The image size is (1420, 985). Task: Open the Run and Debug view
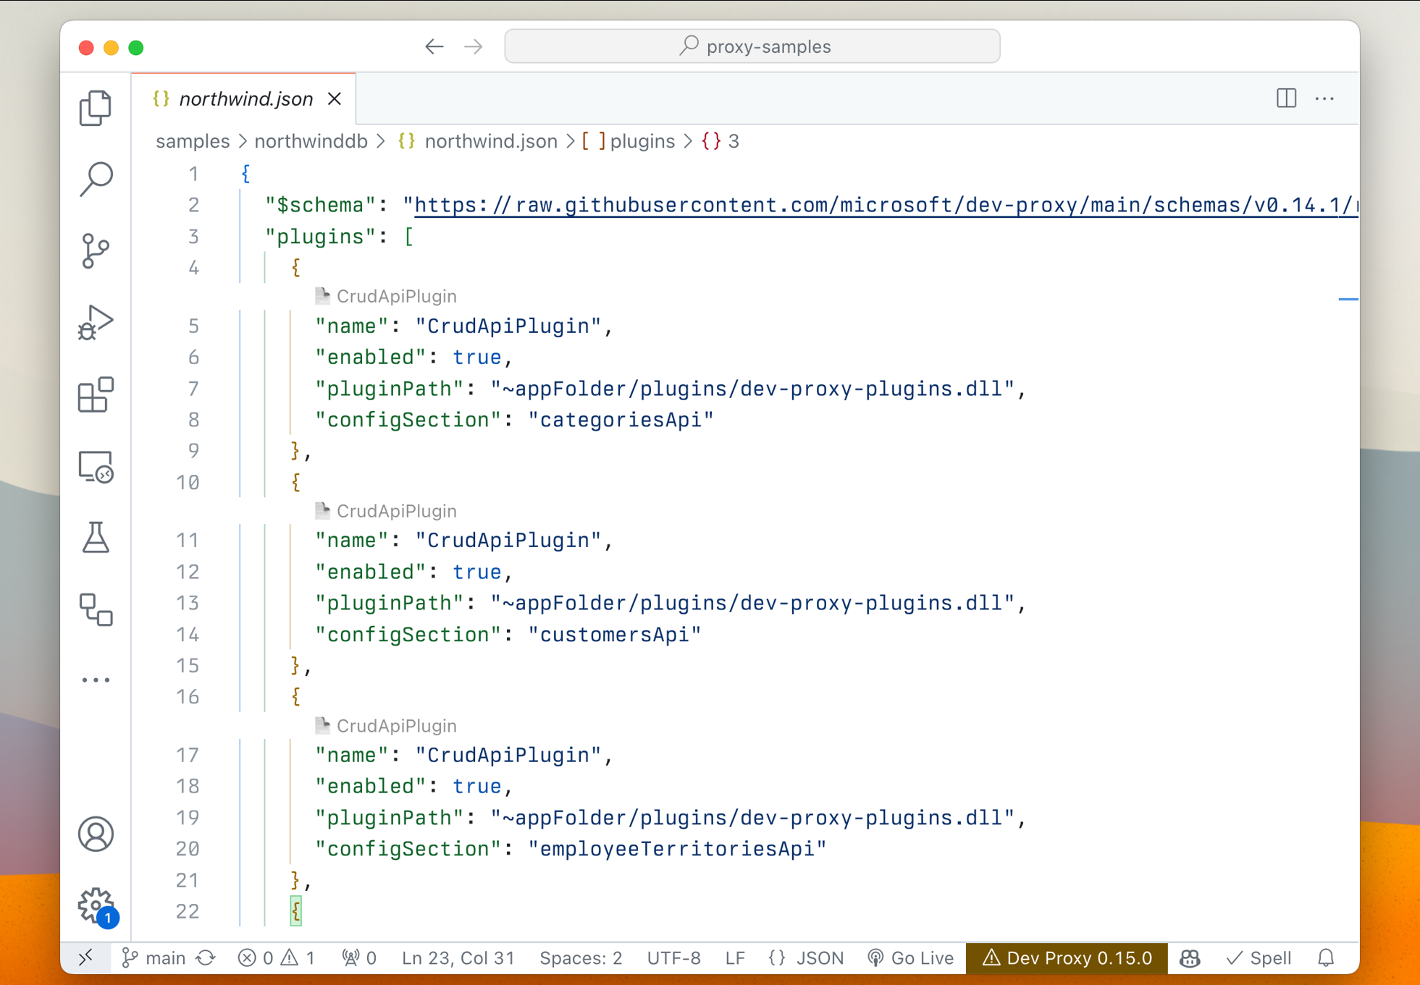pos(95,323)
